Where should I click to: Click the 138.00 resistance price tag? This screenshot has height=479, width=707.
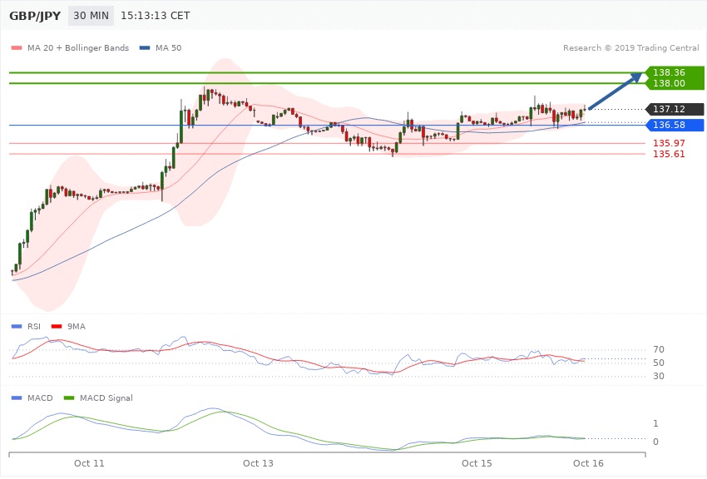pos(673,83)
